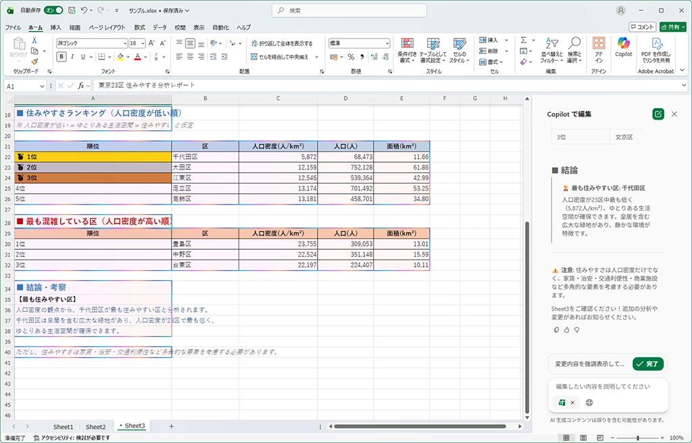Toggle bold formatting button
The height and width of the screenshot is (443, 692).
point(61,57)
